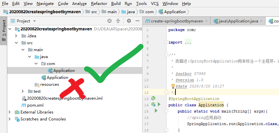279x133 pixels.
Task: Run Application via line 14 green arrow
Action: (x=159, y=104)
